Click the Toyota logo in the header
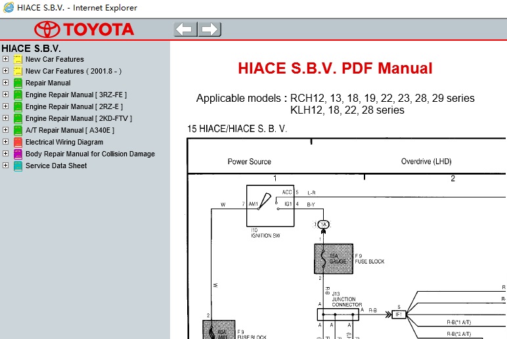This screenshot has height=339, width=507. (x=84, y=30)
